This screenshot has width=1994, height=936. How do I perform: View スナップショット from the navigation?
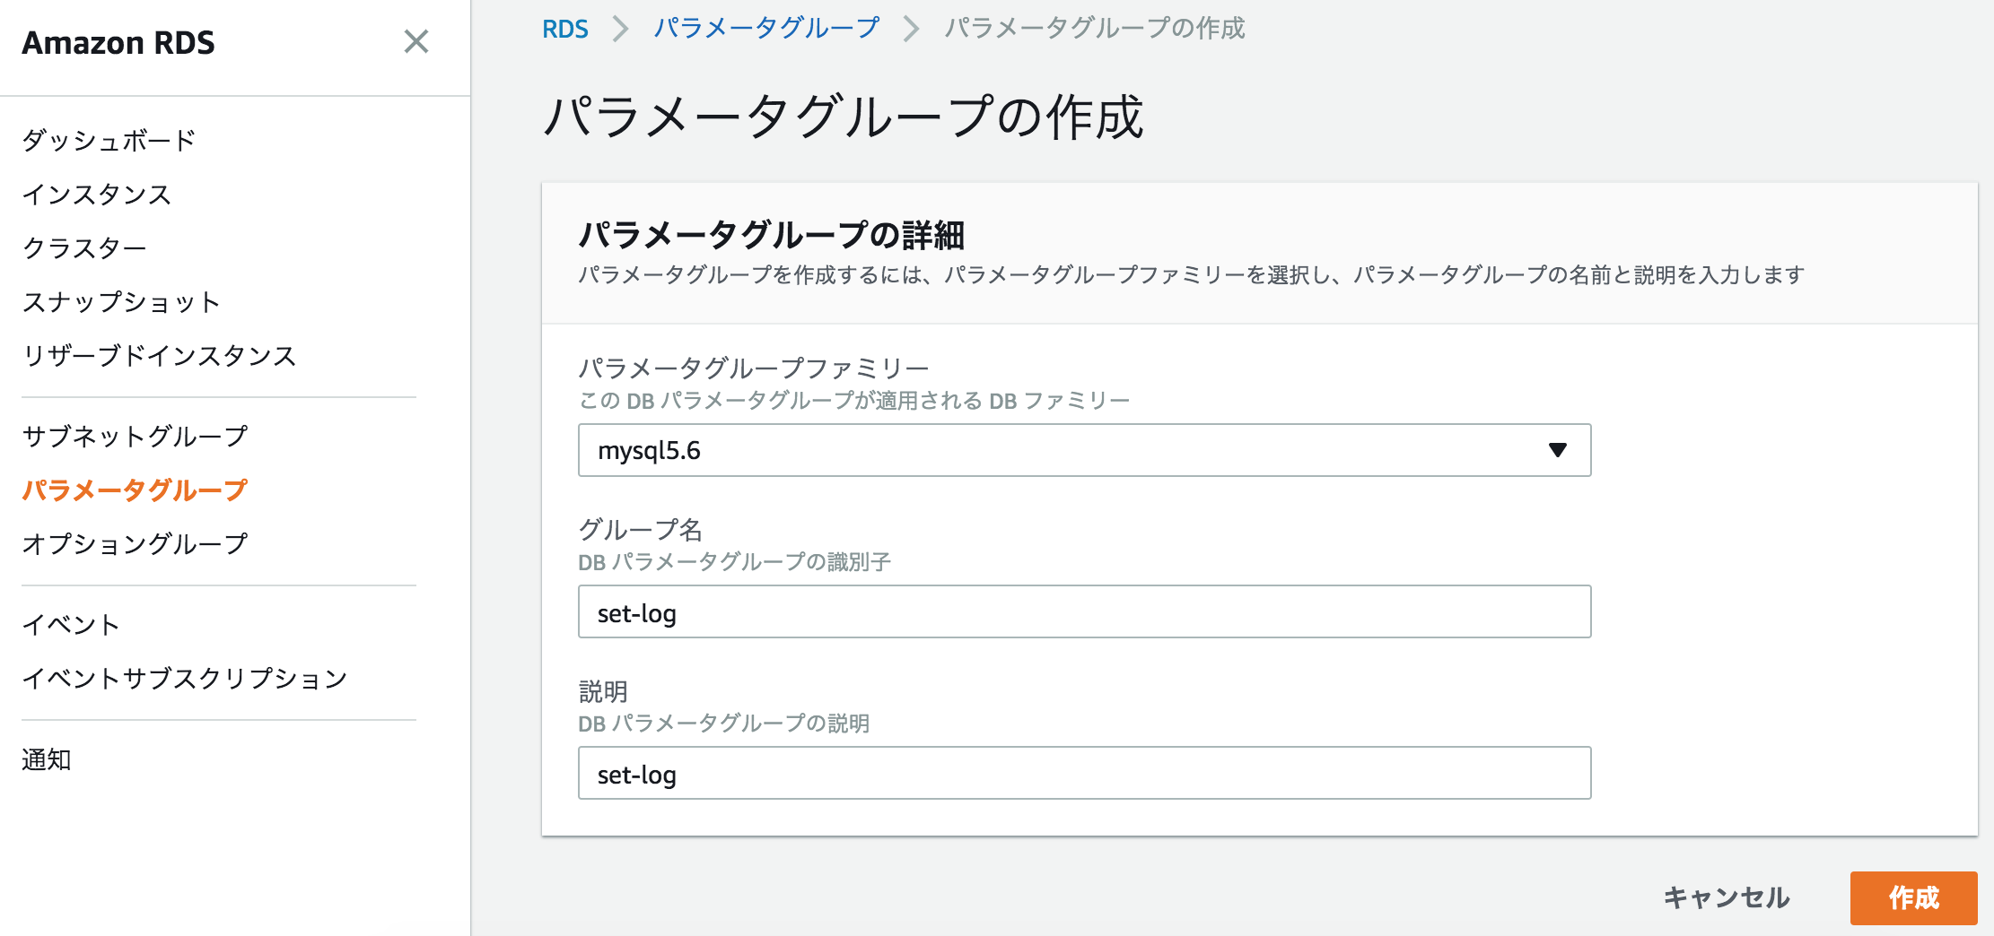120,302
